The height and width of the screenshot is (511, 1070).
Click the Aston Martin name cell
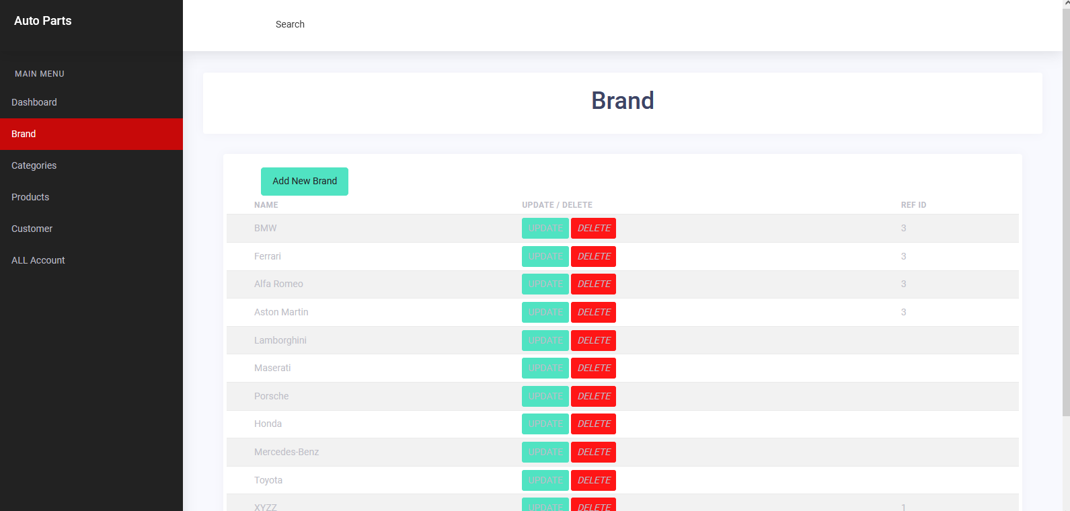pyautogui.click(x=281, y=312)
